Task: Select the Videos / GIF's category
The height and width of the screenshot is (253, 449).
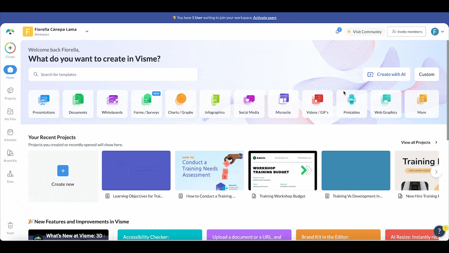Action: click(317, 104)
